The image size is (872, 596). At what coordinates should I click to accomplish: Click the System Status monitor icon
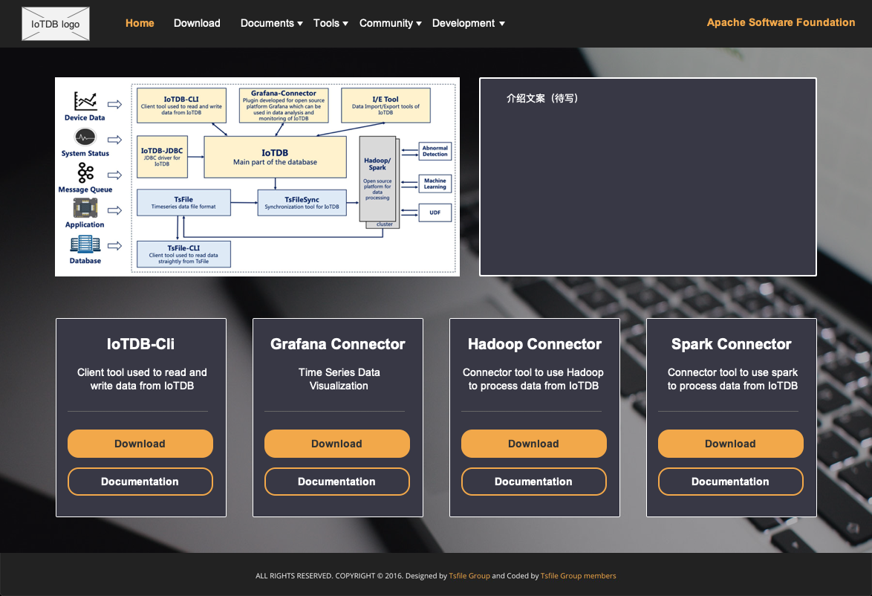point(85,137)
